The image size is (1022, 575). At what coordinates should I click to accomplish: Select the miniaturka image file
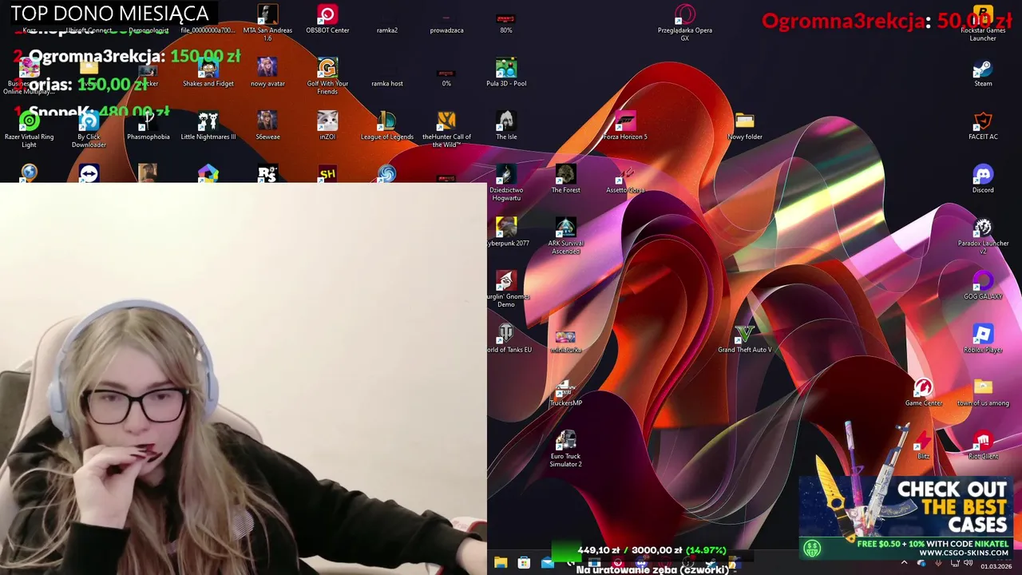565,342
